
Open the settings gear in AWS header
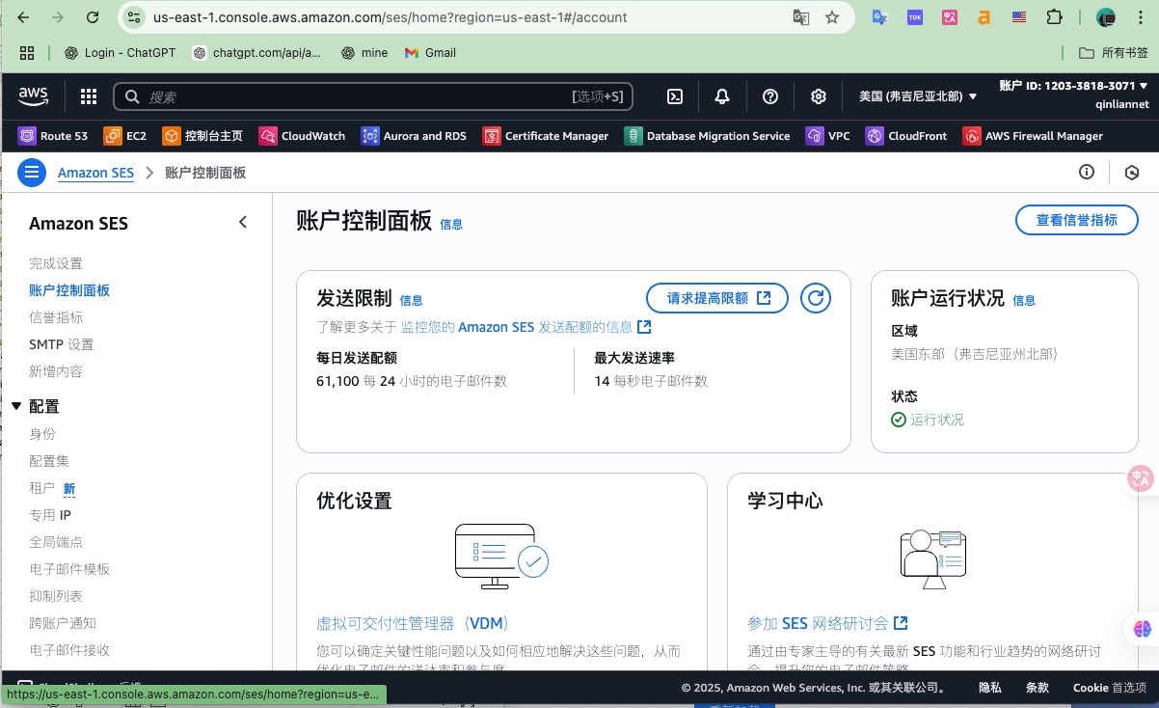click(x=819, y=96)
